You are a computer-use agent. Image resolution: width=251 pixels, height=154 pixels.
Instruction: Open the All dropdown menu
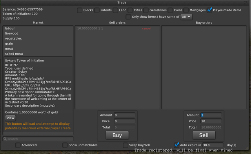[186, 17]
